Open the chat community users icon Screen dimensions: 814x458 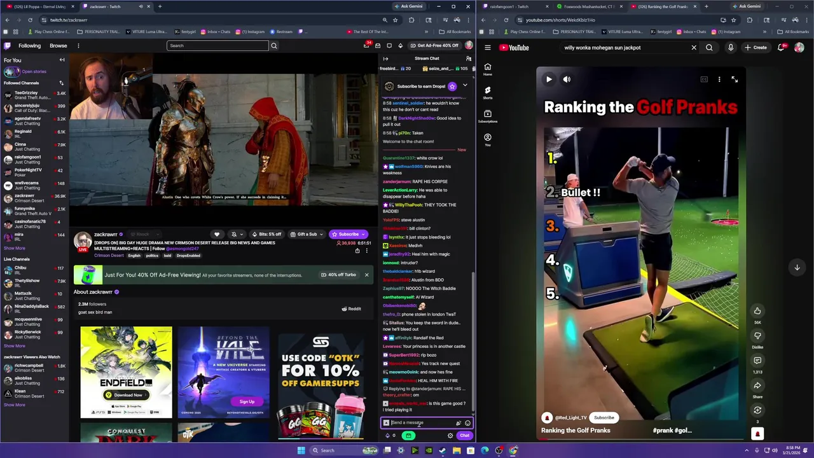click(469, 59)
